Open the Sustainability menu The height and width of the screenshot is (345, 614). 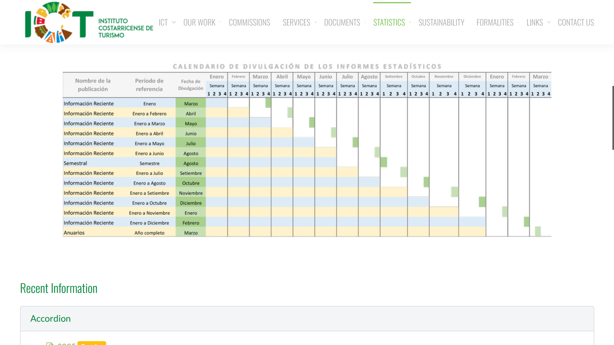pyautogui.click(x=441, y=22)
